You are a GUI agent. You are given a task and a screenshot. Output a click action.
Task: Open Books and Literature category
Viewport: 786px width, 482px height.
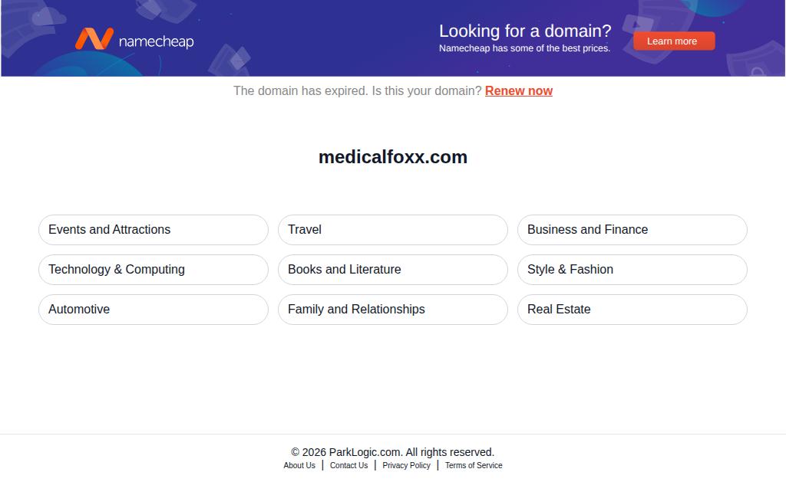pyautogui.click(x=393, y=270)
